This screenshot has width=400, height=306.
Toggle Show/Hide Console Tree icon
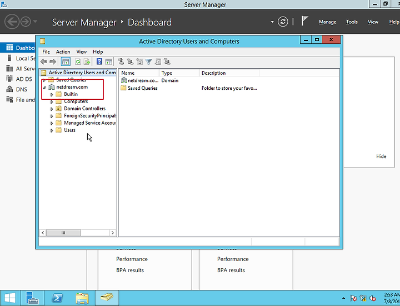(66, 62)
